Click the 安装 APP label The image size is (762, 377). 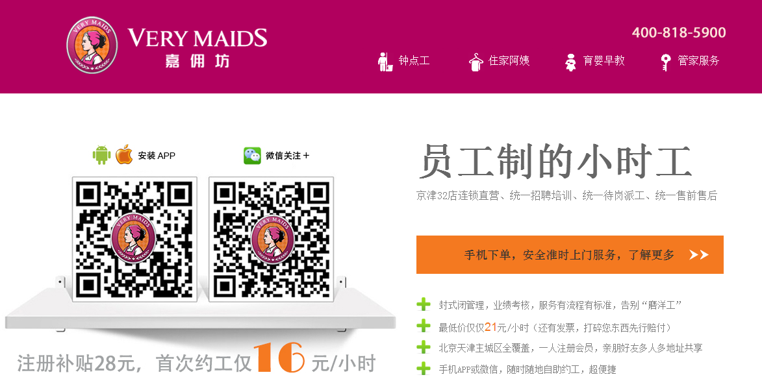click(157, 156)
